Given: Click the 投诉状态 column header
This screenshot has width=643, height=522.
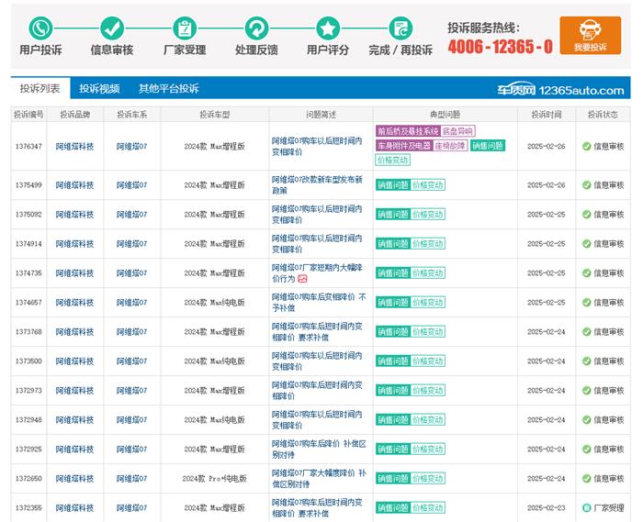Looking at the screenshot, I should (603, 115).
